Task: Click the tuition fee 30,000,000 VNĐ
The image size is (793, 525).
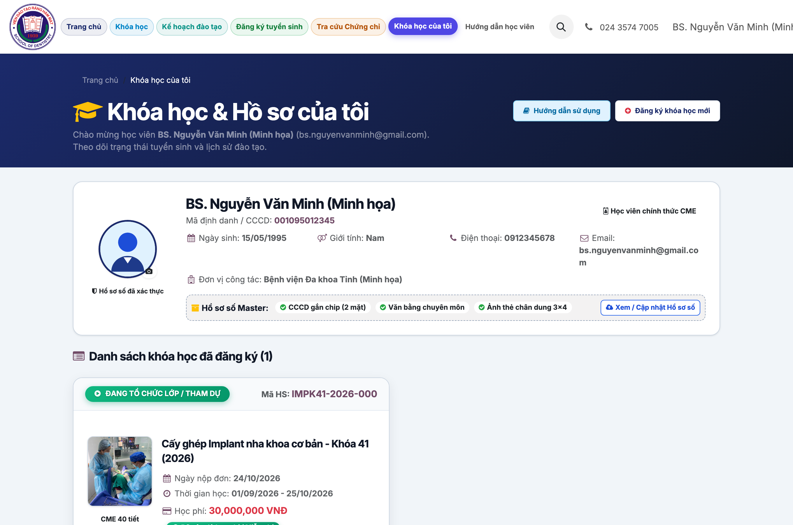Action: click(248, 511)
